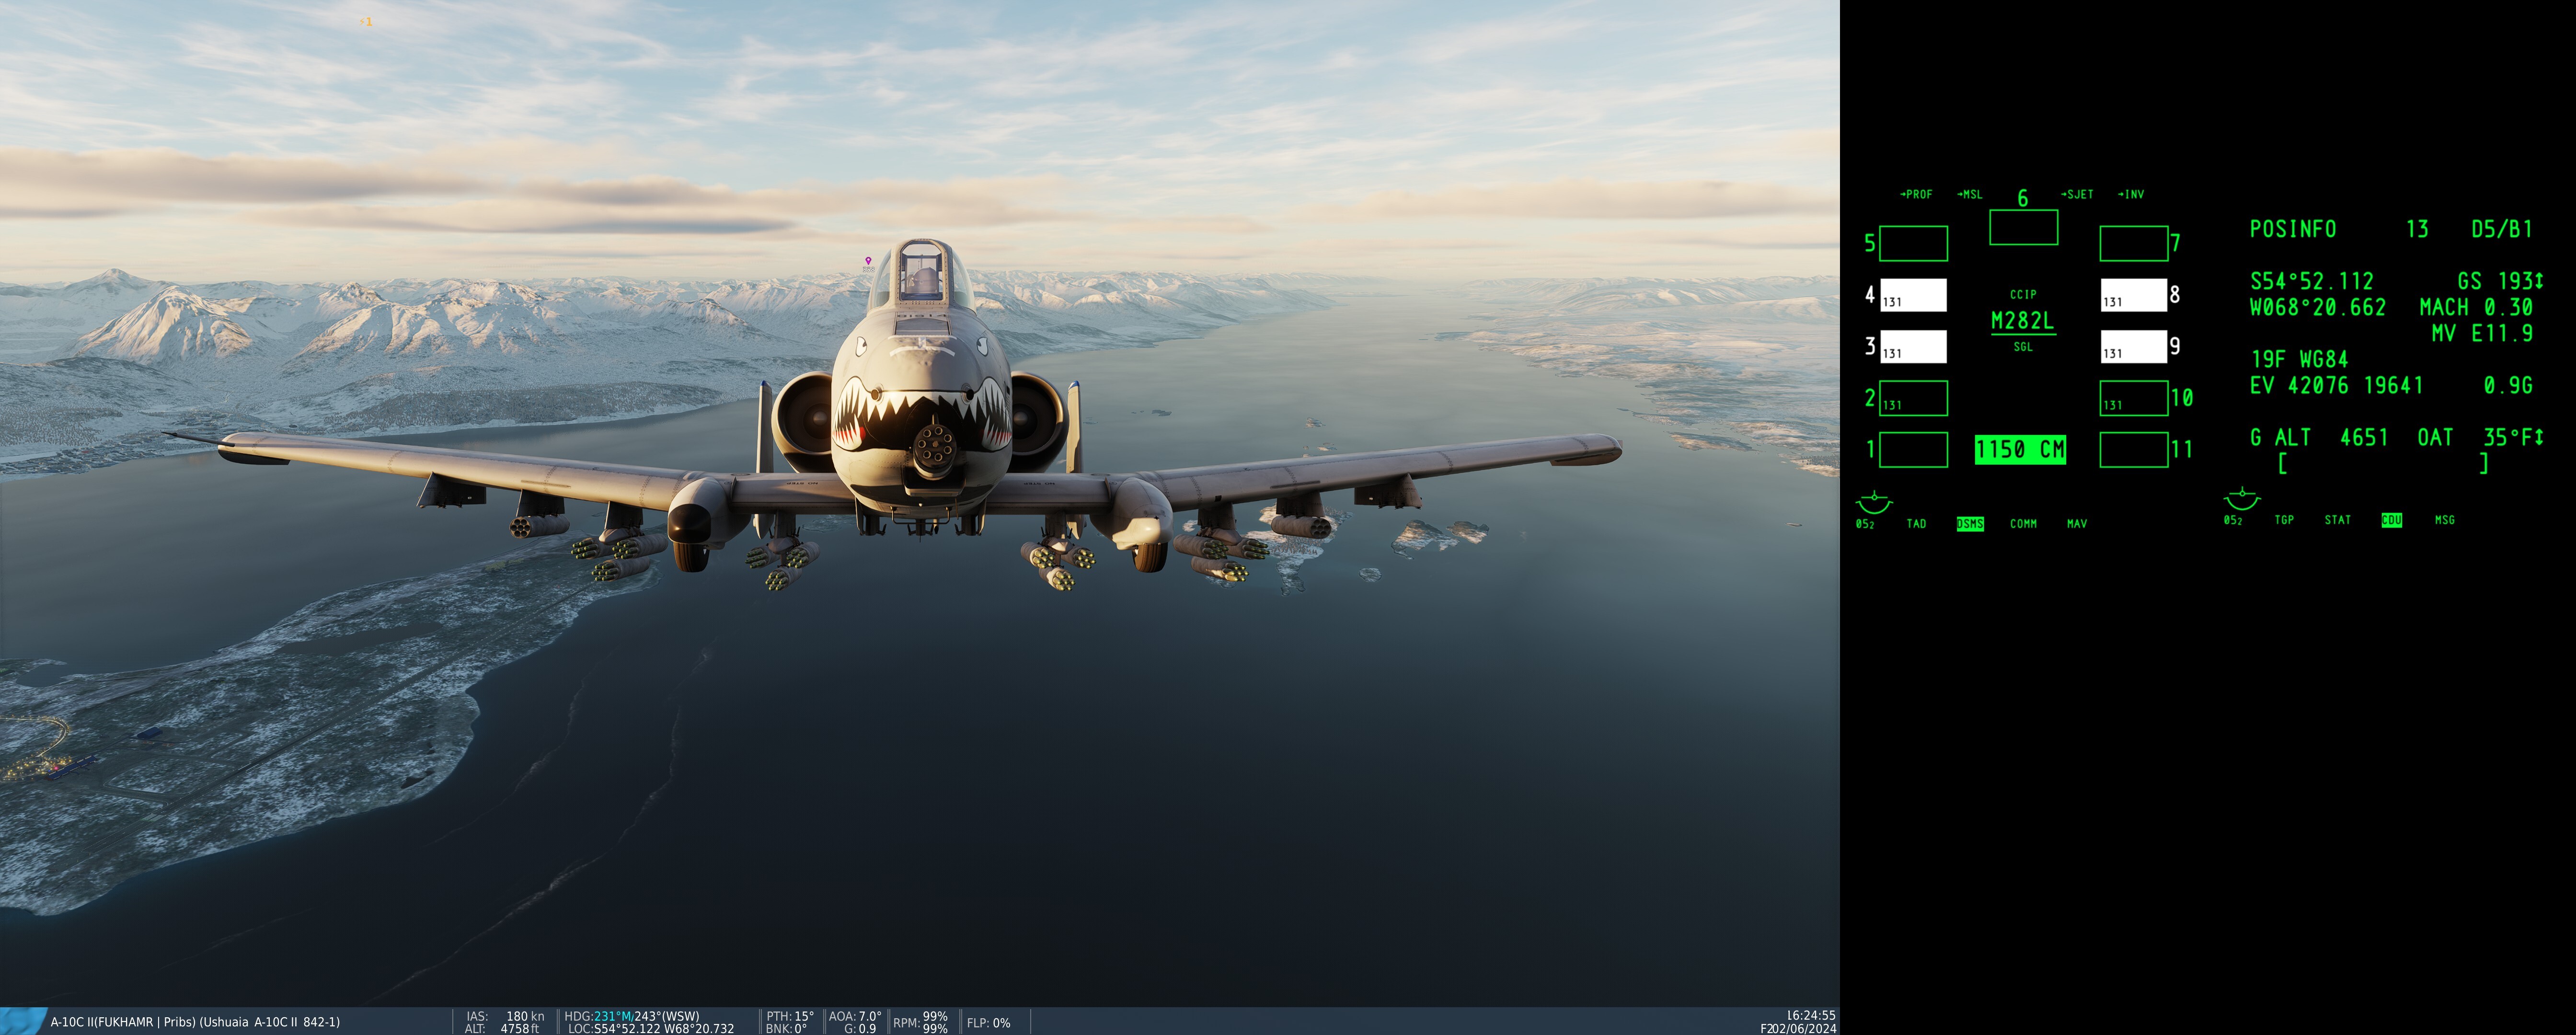Toggle the OAT 35°F temperature units
The image size is (2576, 1035).
[x=2480, y=437]
